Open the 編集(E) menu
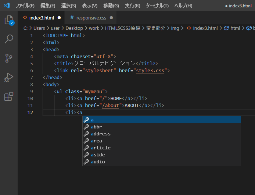 point(48,6)
